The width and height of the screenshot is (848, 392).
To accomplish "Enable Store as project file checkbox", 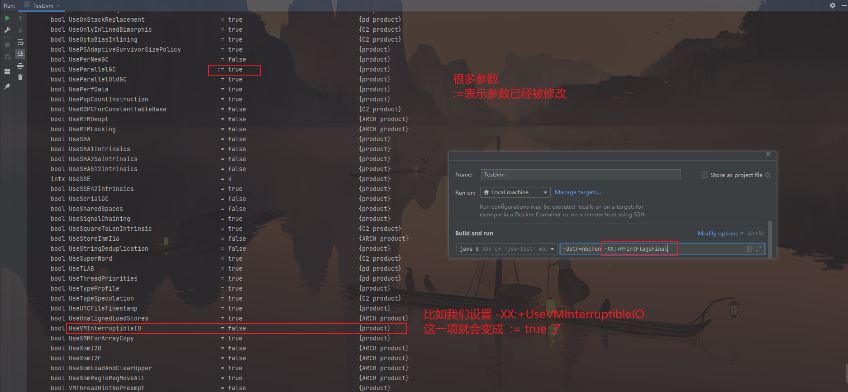I will 705,175.
